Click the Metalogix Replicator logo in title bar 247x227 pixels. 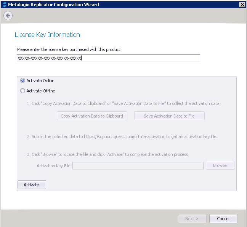click(5, 5)
